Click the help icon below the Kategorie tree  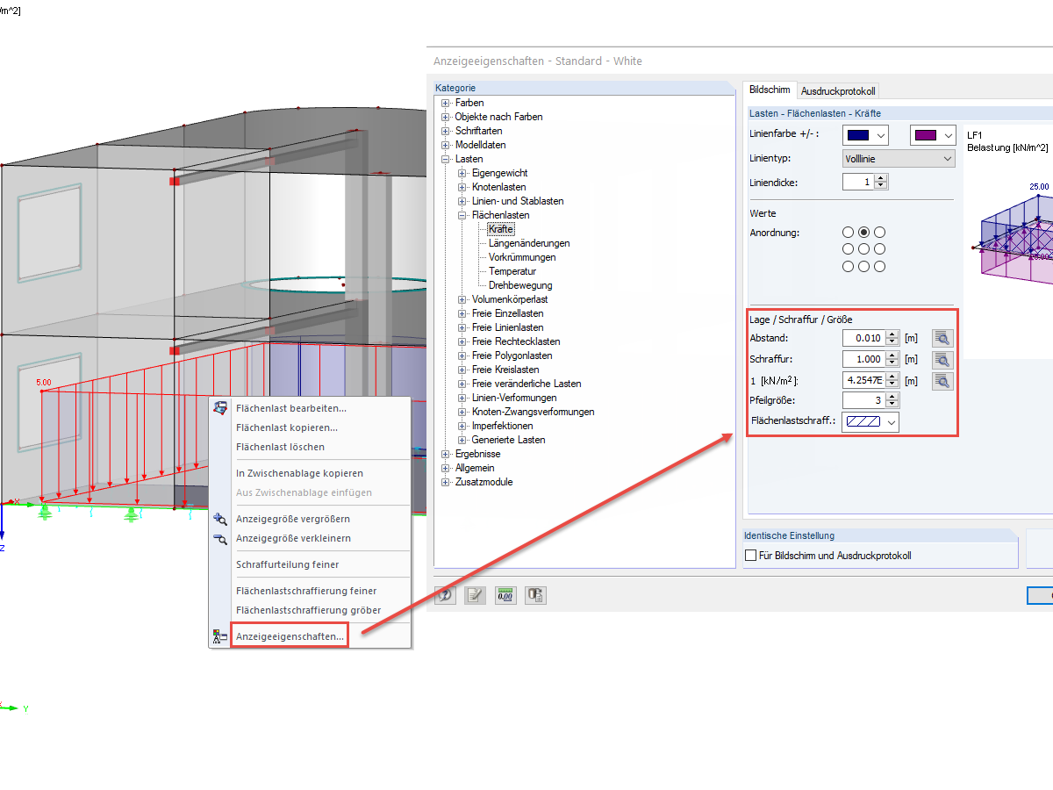(x=445, y=595)
